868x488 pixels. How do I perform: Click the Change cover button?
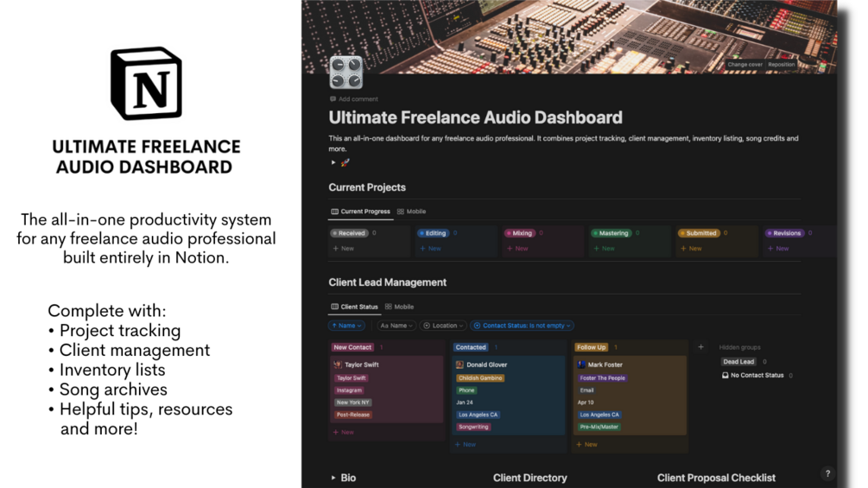[744, 64]
